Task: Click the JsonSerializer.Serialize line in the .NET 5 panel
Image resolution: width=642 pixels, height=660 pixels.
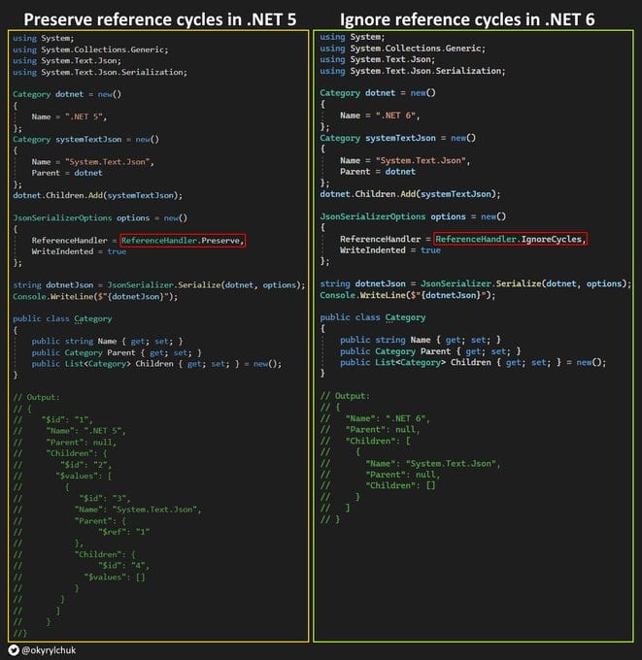Action: [159, 285]
